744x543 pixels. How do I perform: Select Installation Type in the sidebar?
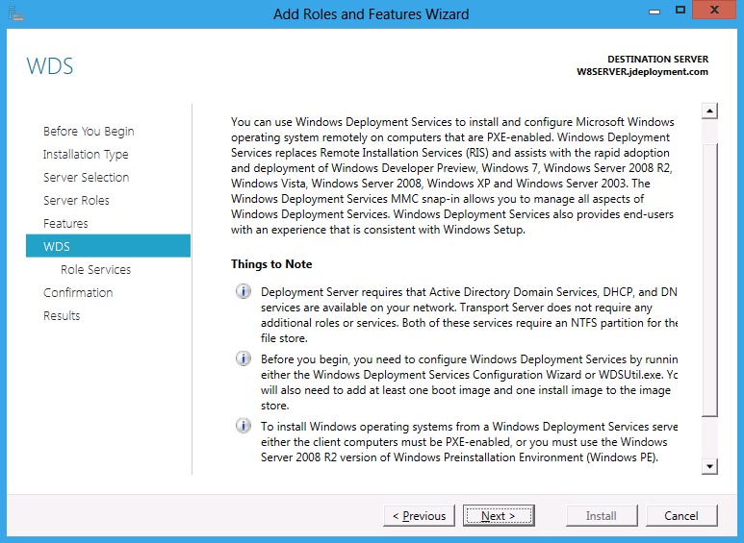click(x=86, y=155)
